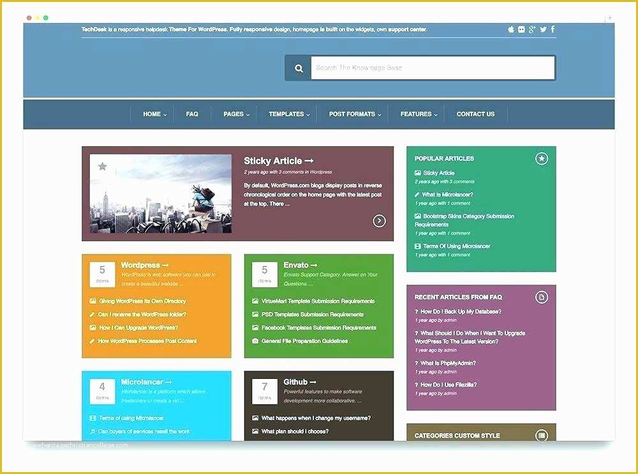638x474 pixels.
Task: Open the Sticky Article title link
Action: (x=279, y=161)
